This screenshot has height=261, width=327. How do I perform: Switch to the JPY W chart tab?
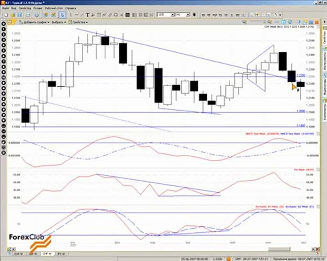pyautogui.click(x=61, y=254)
